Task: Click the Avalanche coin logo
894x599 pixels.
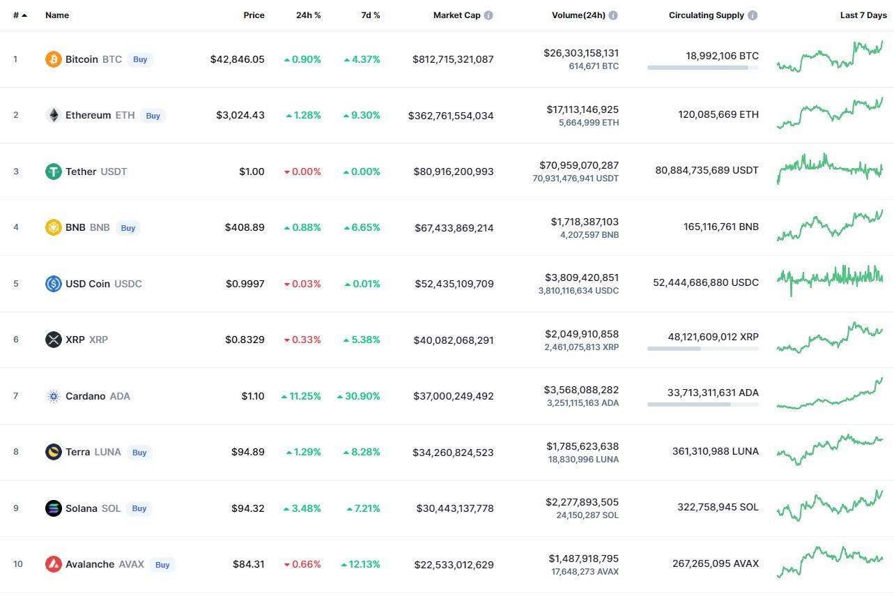Action: (x=54, y=564)
